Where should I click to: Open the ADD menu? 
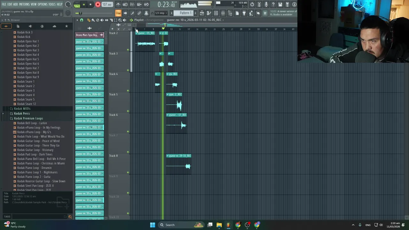pos(15,4)
